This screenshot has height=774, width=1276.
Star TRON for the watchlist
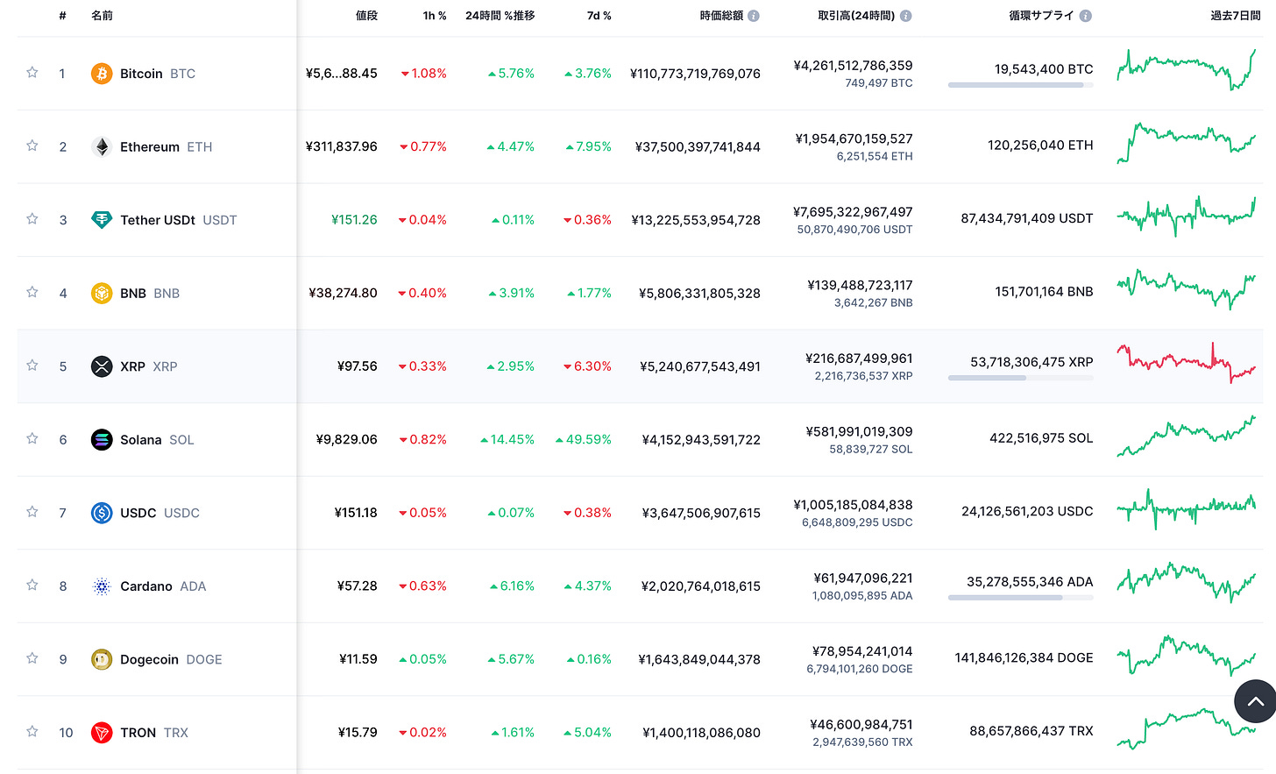click(x=32, y=732)
